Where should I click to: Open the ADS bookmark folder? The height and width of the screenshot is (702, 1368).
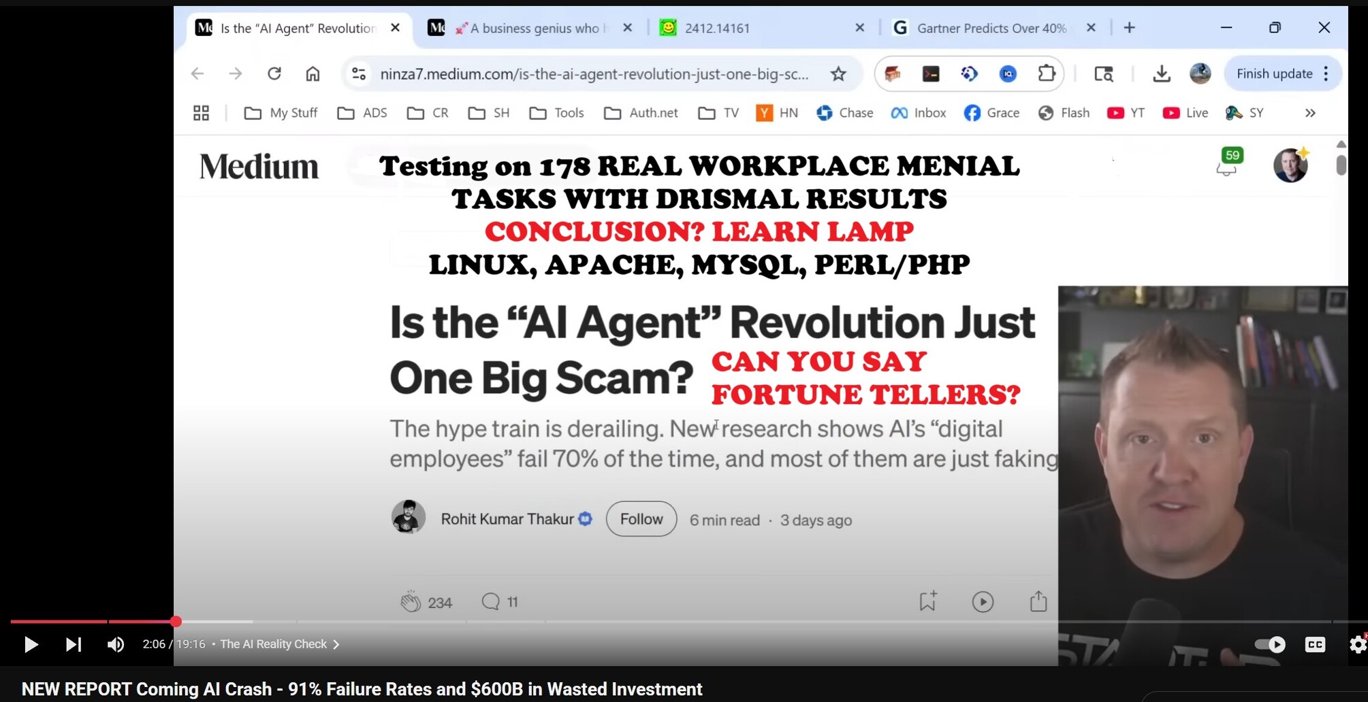coord(362,113)
